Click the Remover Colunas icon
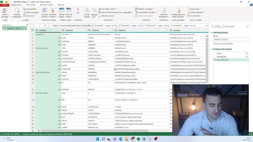The image size is (253, 142). pos(53,11)
